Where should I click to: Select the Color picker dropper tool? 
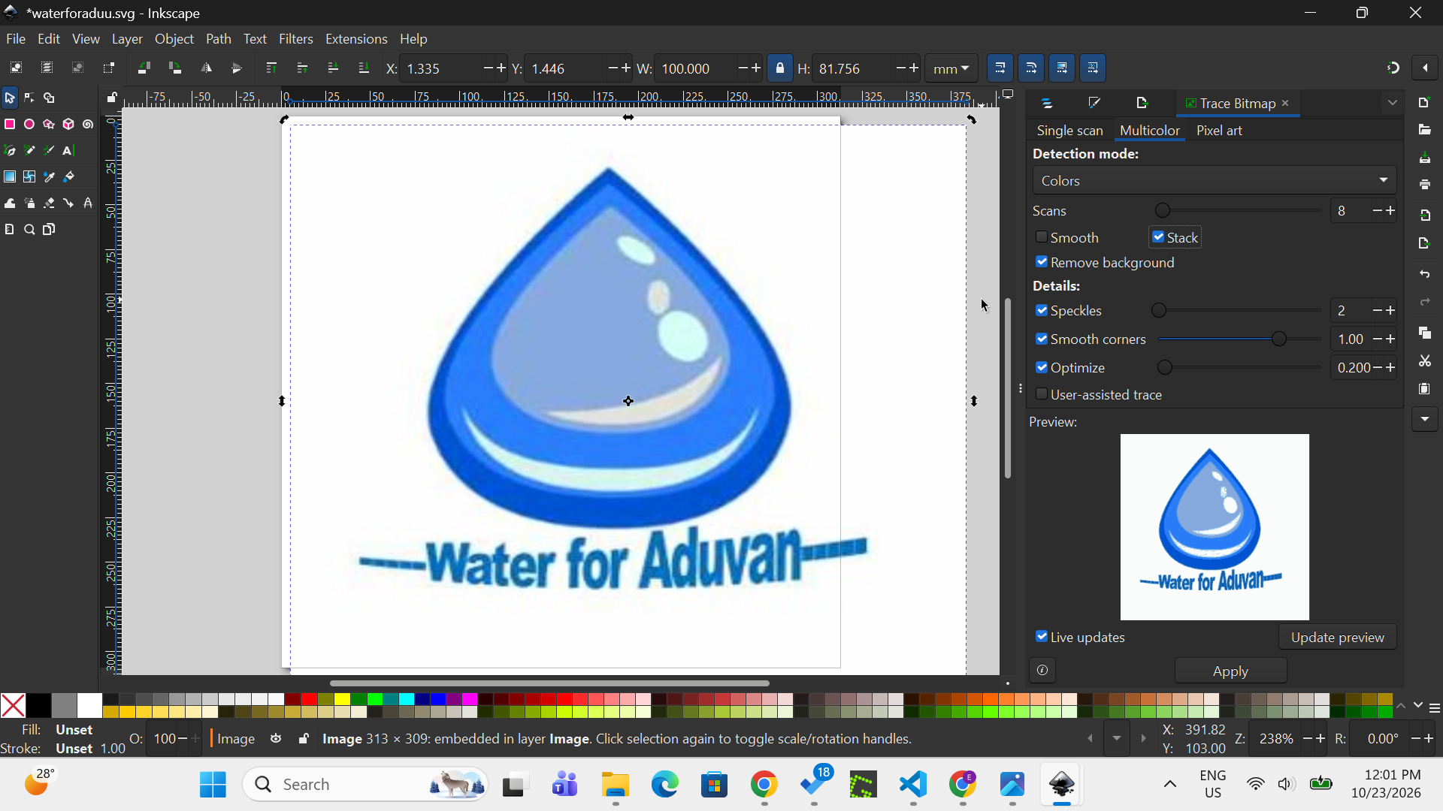[49, 177]
